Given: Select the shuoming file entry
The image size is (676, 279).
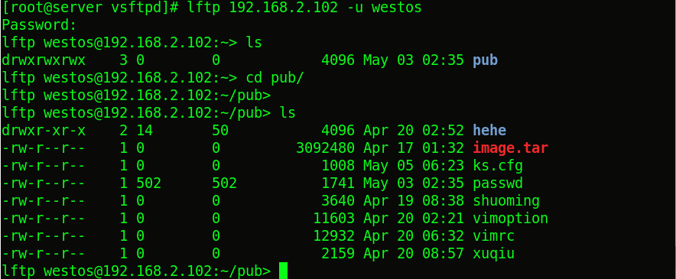Looking at the screenshot, I should click(506, 201).
